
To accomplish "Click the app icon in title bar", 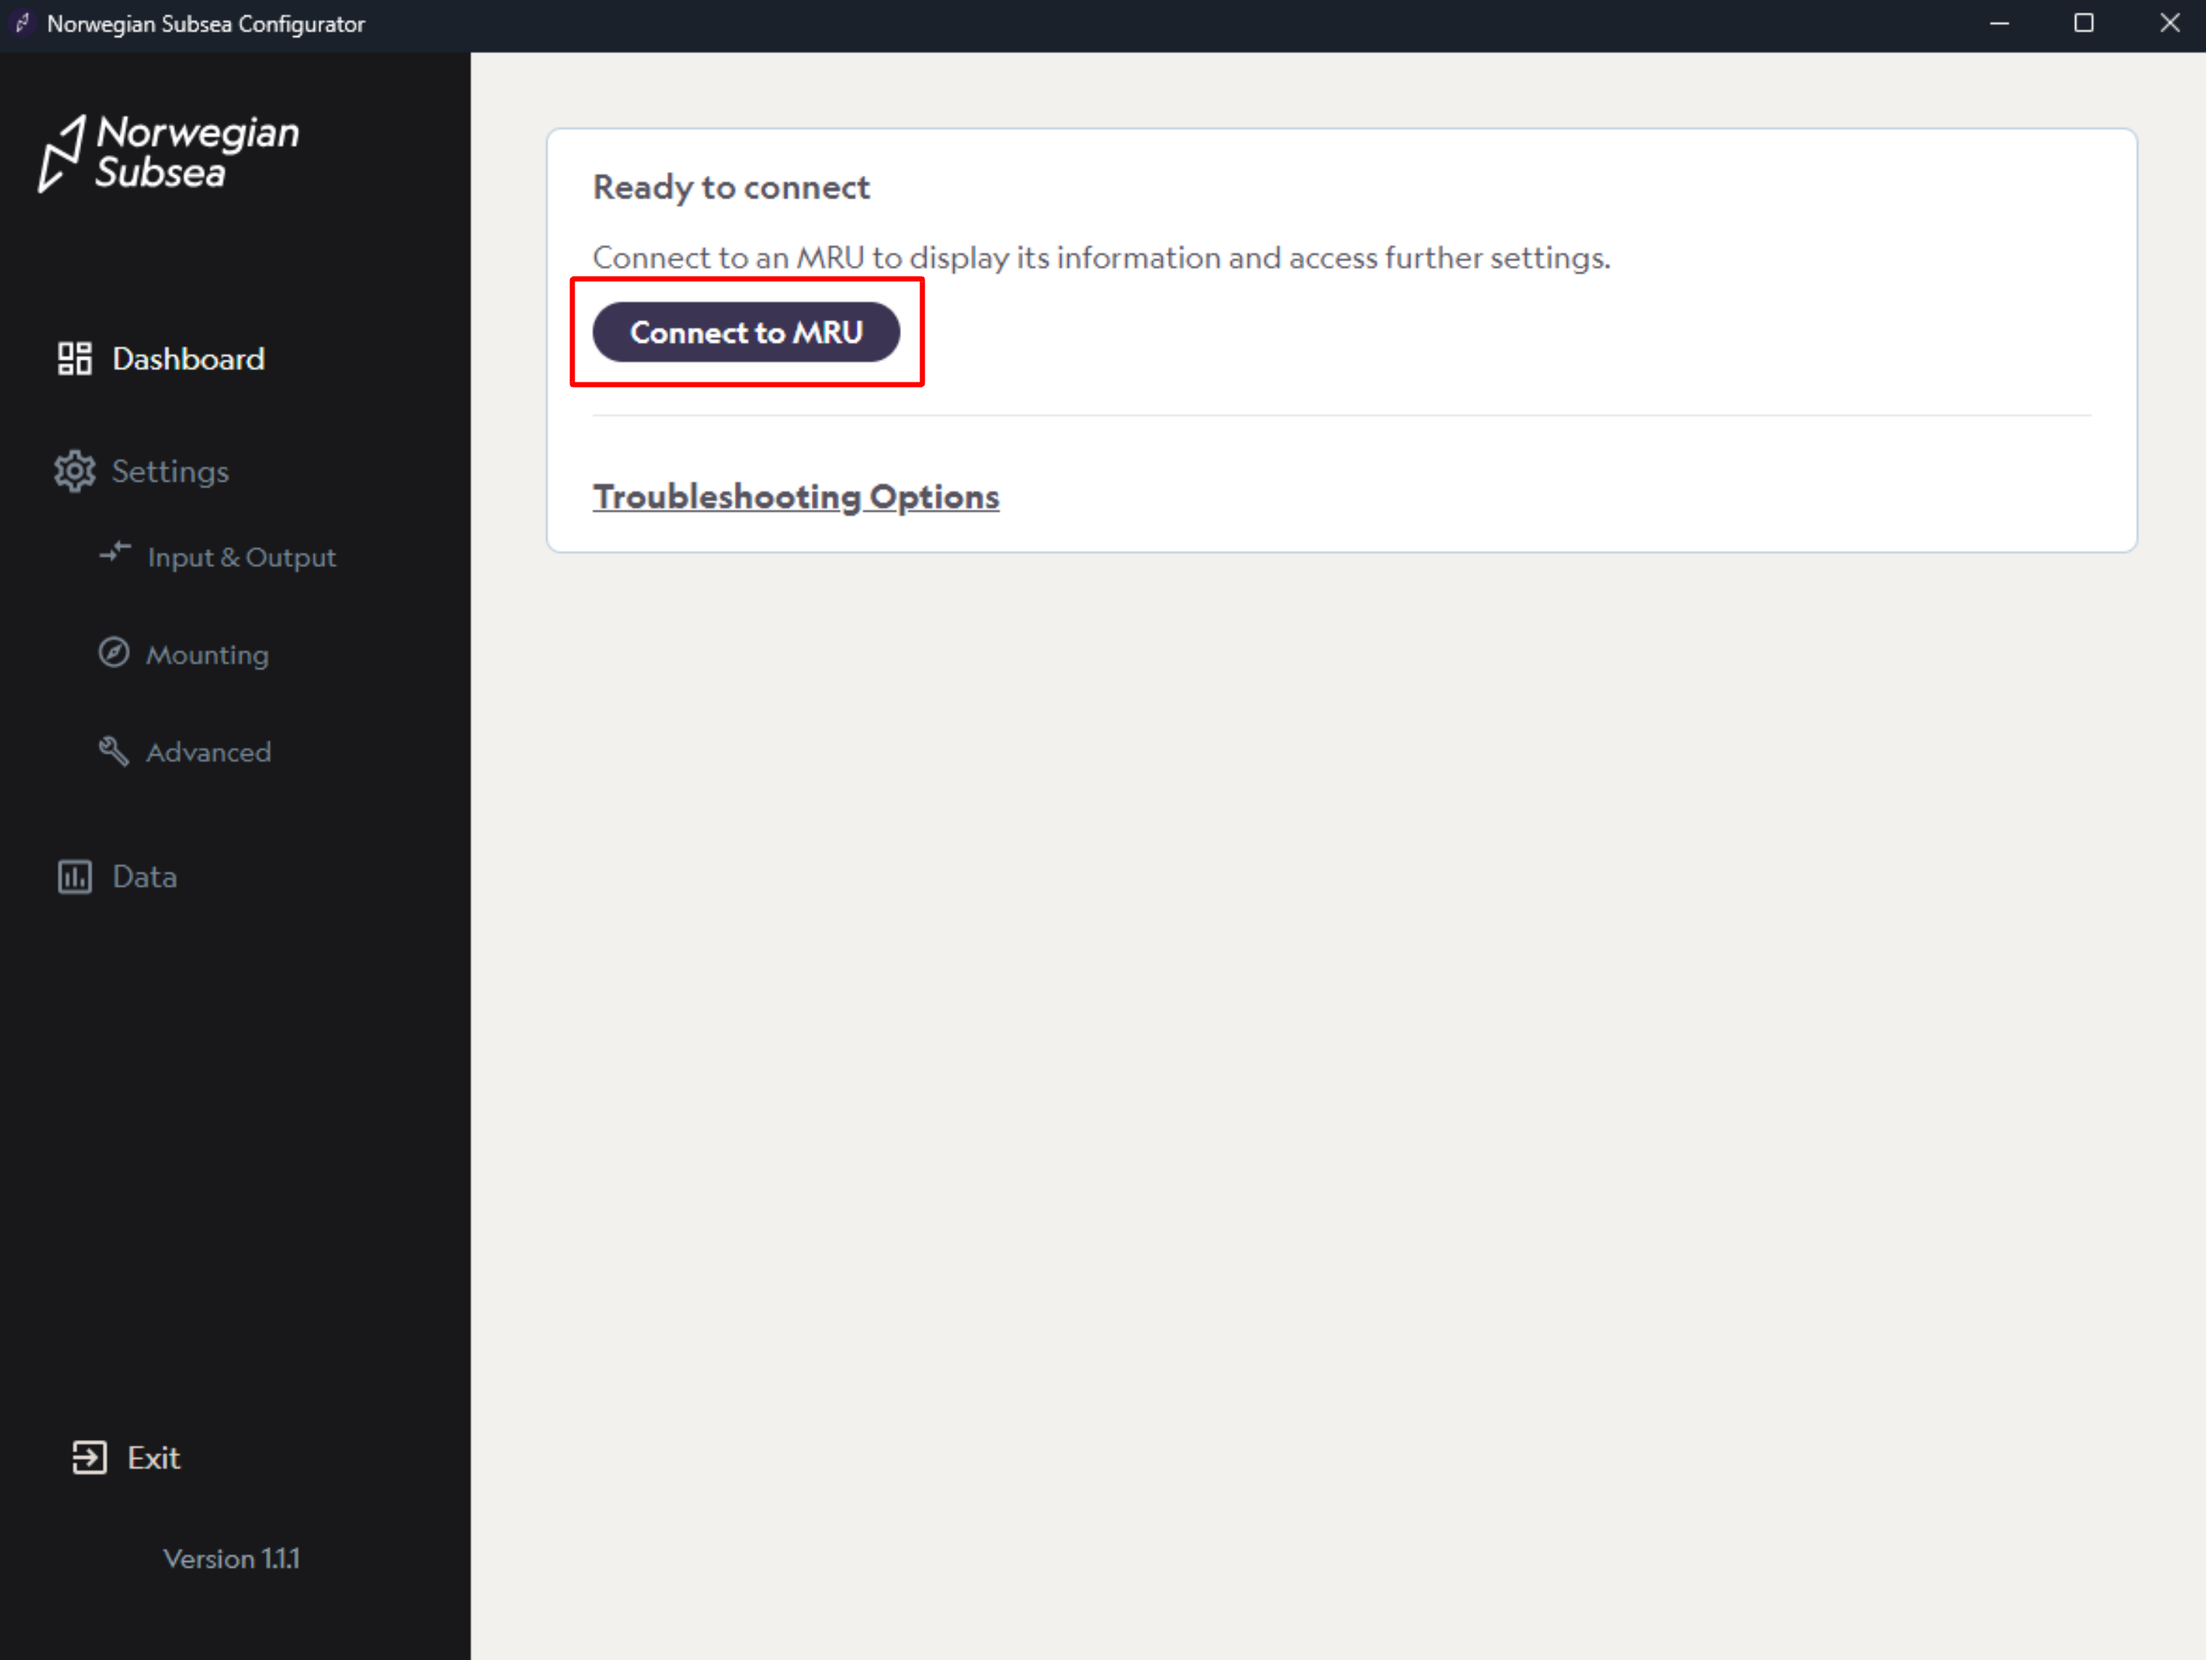I will 23,23.
